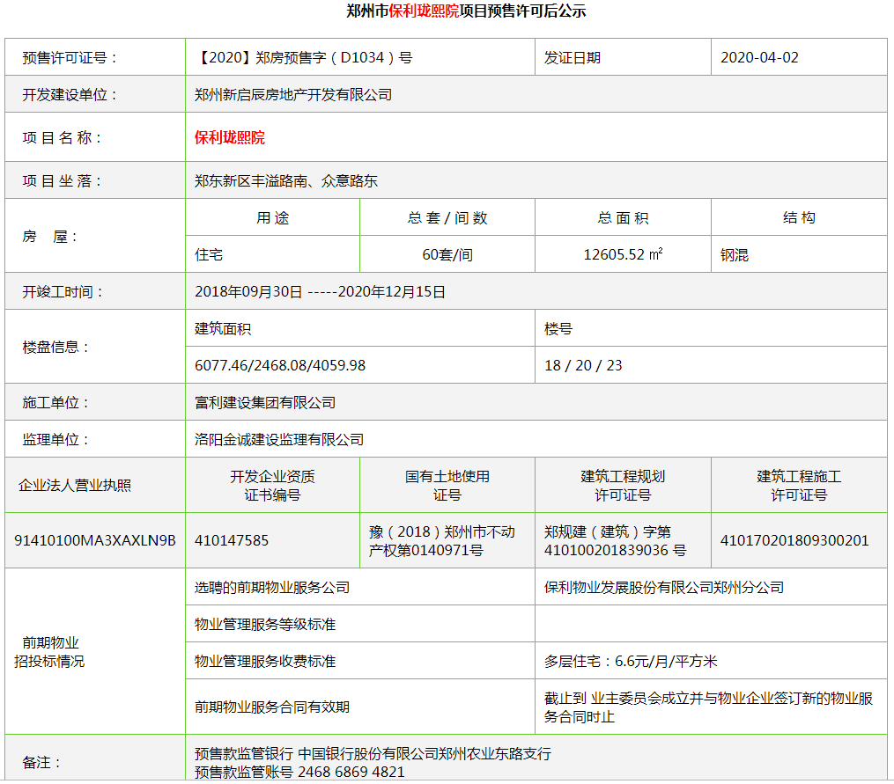Click the 企业法人营业执照 header
894x784 pixels.
(75, 485)
